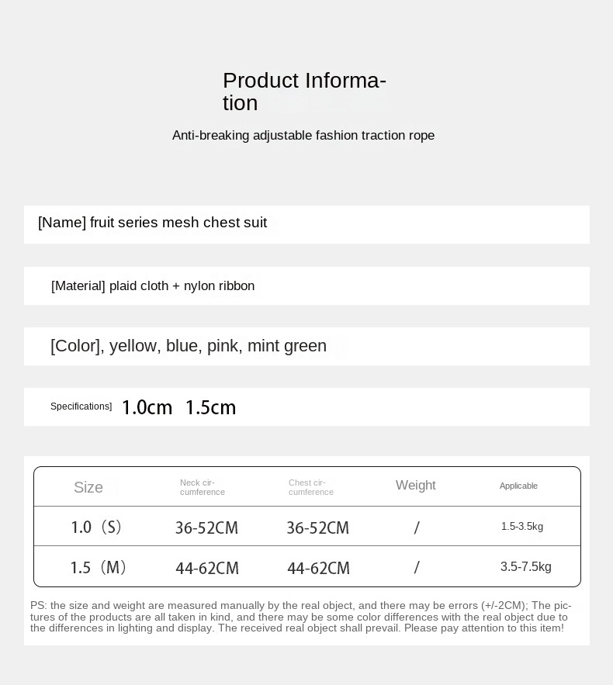
Task: Click the Color row listing yellow, blue, pink
Action: click(189, 346)
